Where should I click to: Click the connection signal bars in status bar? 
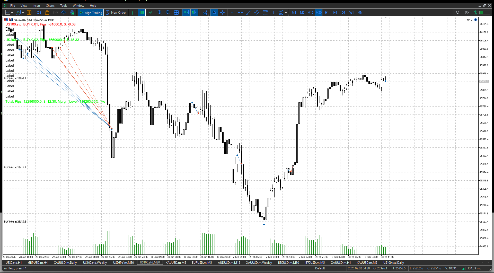pos(464,268)
